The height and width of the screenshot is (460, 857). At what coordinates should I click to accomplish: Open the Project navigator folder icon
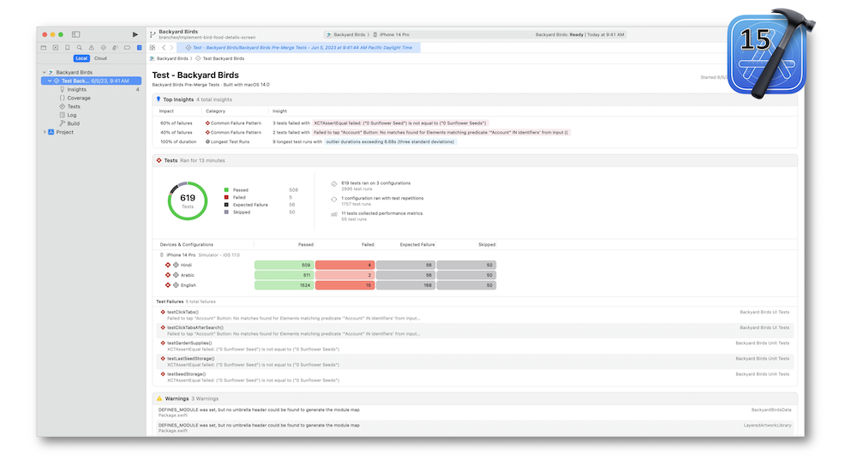pyautogui.click(x=44, y=48)
